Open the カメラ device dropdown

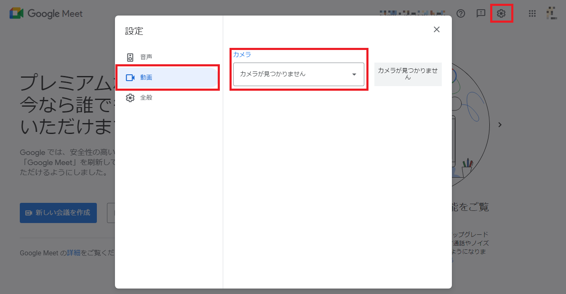[x=295, y=74]
